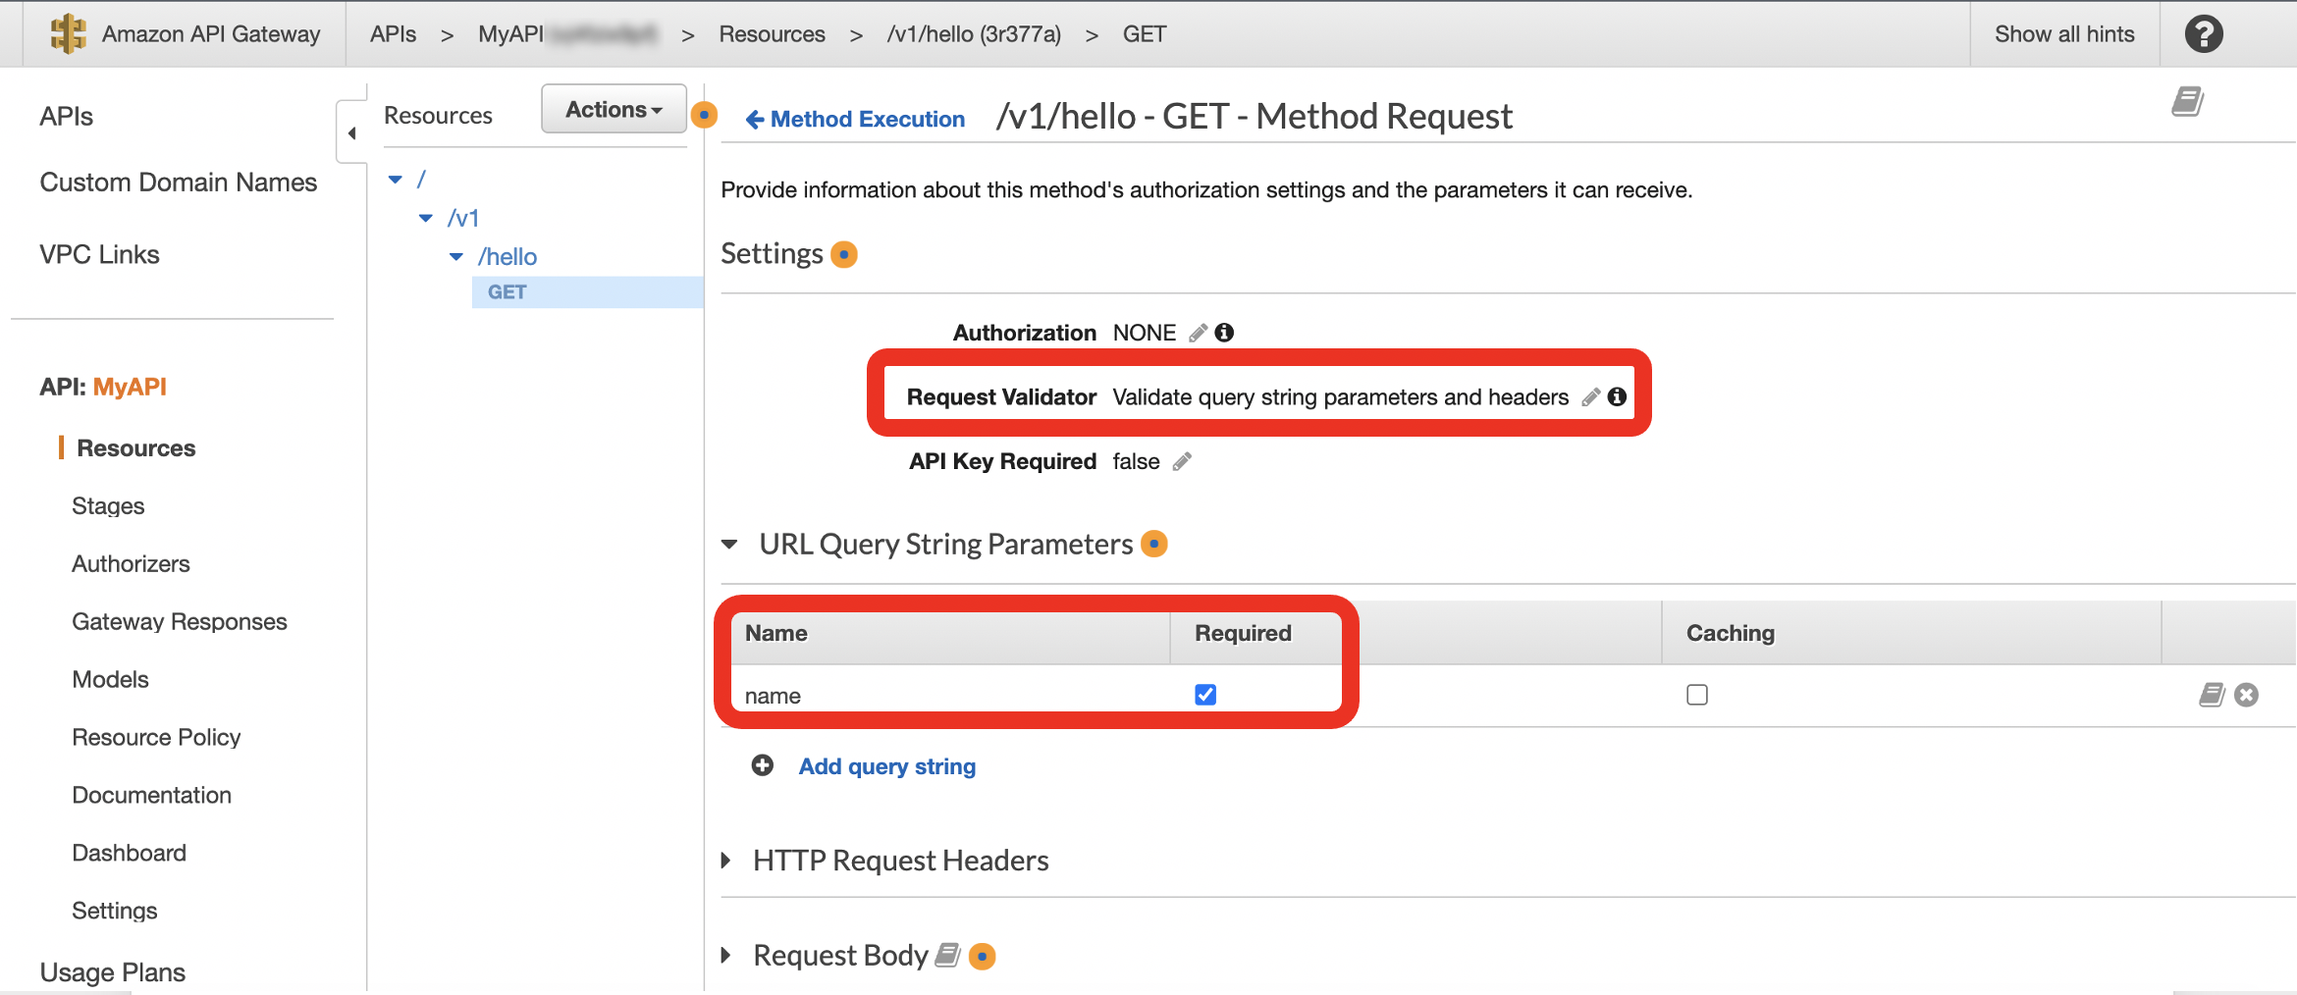Viewport: 2297px width, 995px height.
Task: Collapse the /v1 resource node
Action: pos(426,218)
